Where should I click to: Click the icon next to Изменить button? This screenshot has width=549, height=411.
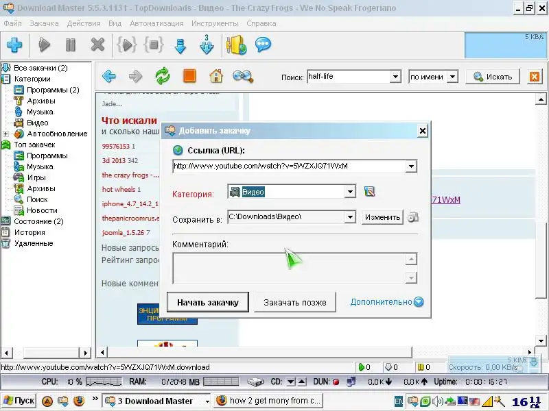click(413, 217)
